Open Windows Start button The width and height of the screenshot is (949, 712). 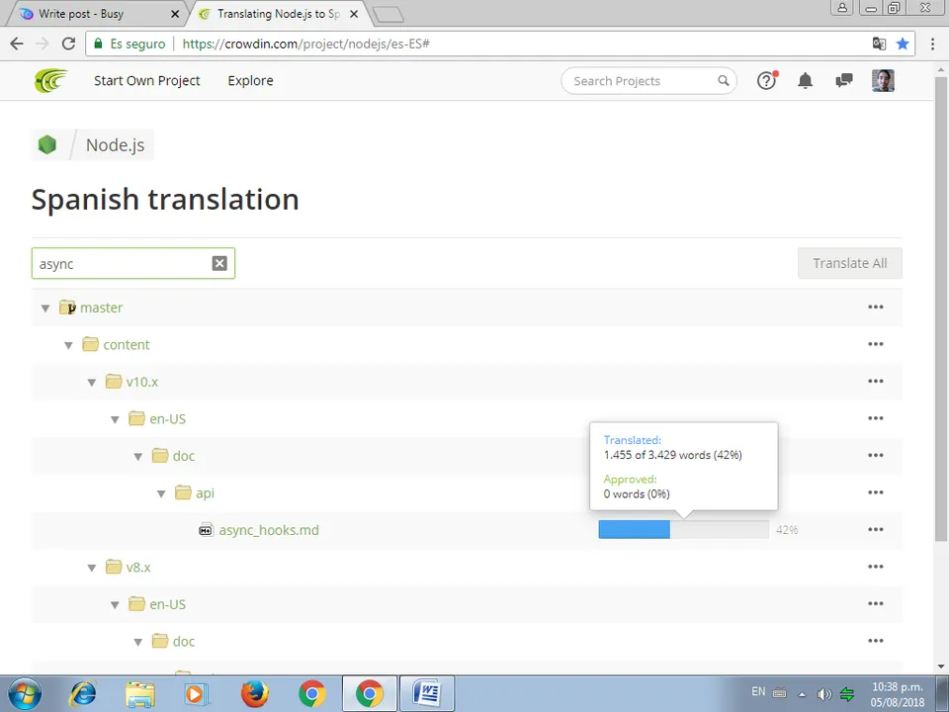(x=24, y=694)
